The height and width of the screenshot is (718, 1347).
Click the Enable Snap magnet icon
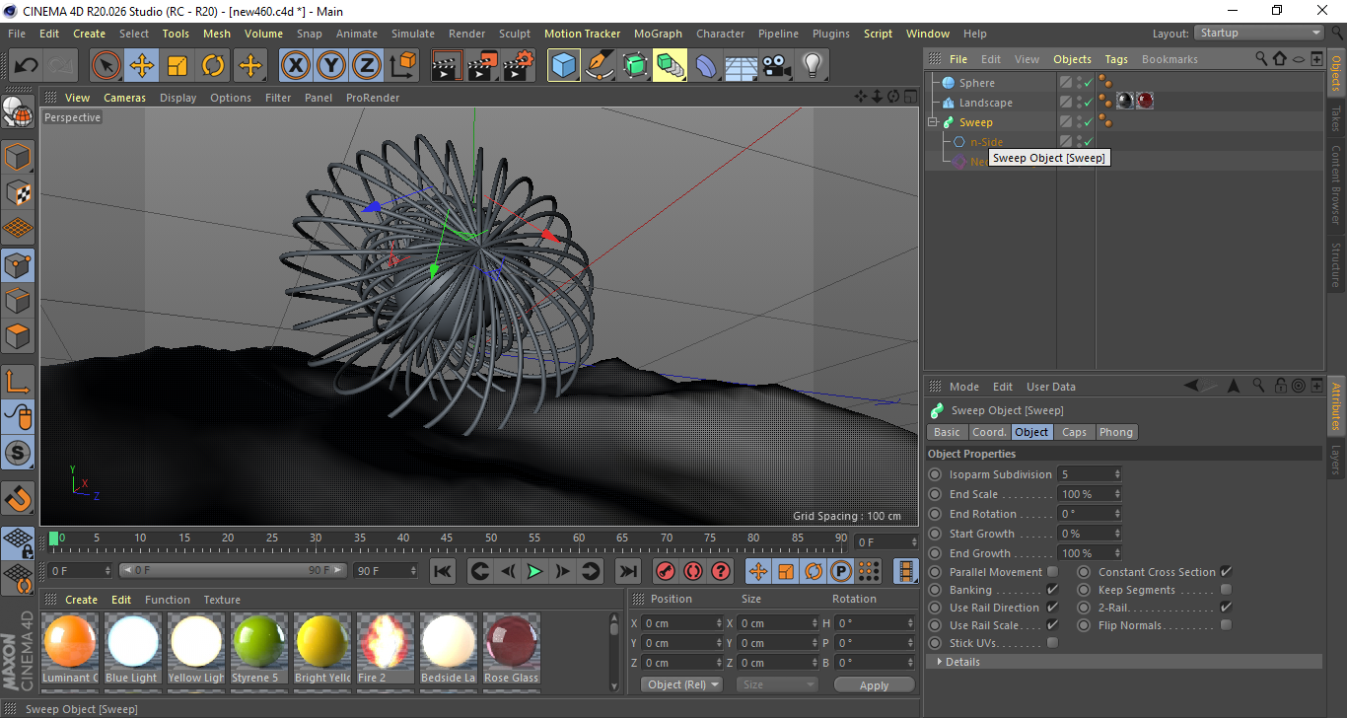(x=19, y=499)
